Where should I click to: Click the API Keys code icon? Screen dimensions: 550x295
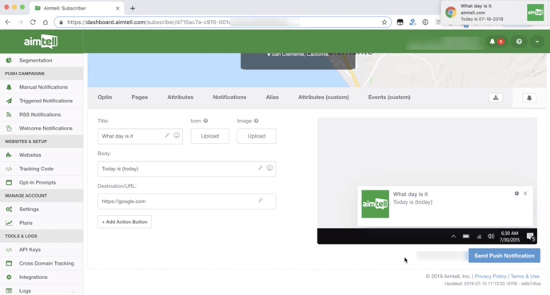[9, 249]
